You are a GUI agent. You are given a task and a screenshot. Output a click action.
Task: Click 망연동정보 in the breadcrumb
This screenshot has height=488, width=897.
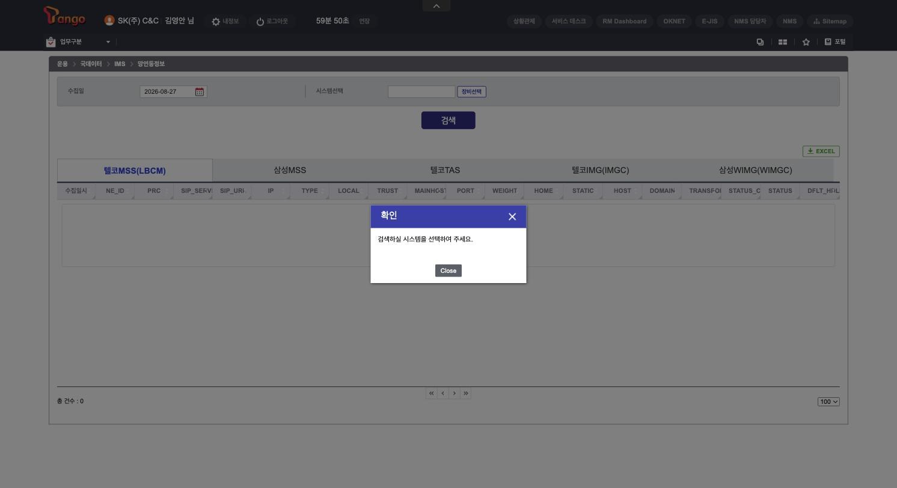pyautogui.click(x=151, y=64)
